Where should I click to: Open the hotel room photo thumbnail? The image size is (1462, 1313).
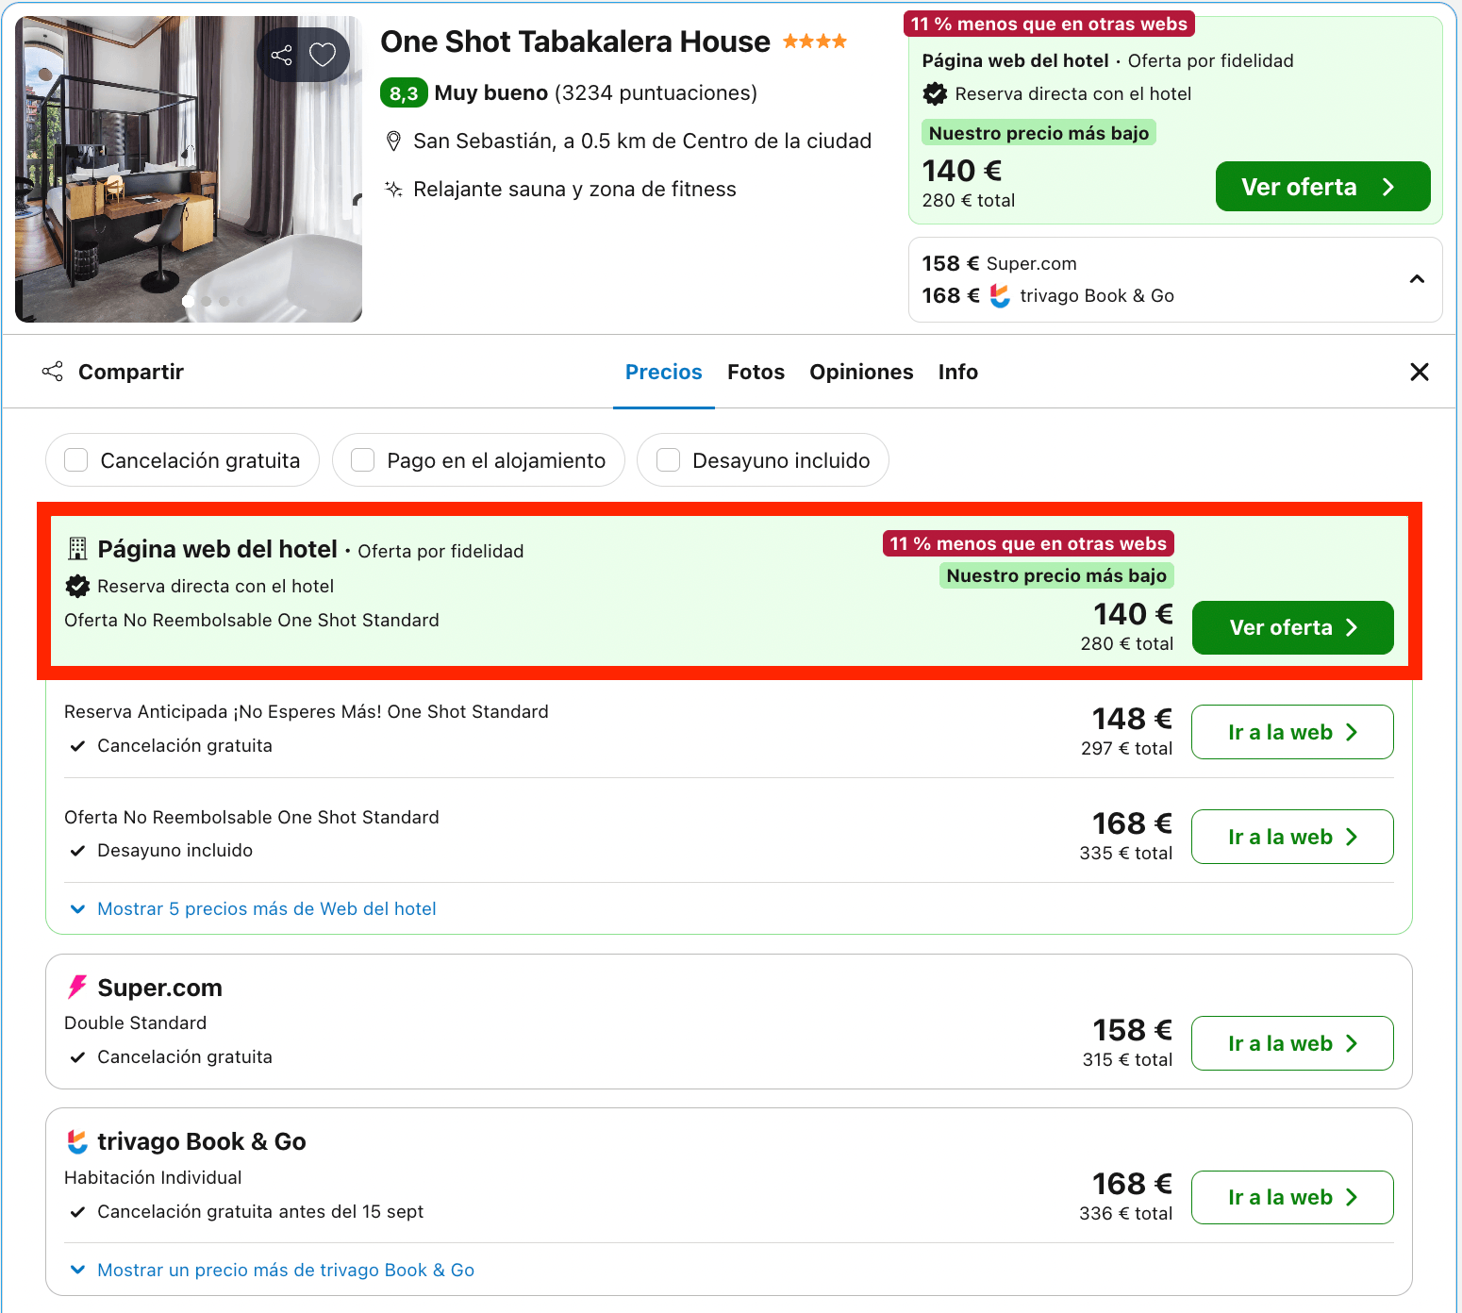(x=189, y=169)
